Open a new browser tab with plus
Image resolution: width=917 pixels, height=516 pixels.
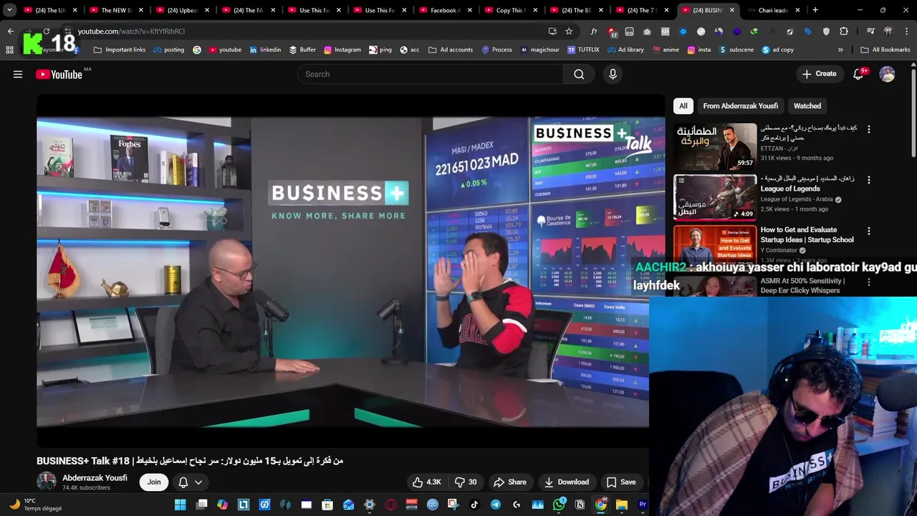[x=815, y=10]
